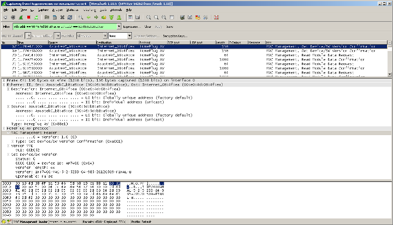
Task: Zoom out on packet text
Action: tap(156, 17)
